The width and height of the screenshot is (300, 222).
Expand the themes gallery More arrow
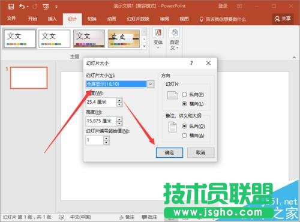[x=144, y=46]
